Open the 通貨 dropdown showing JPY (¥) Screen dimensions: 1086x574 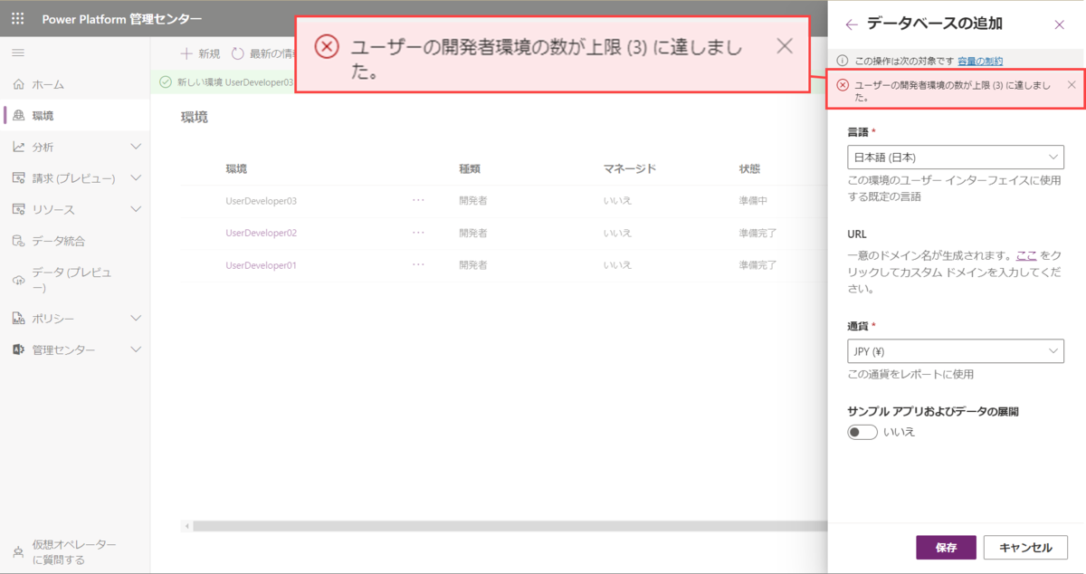[x=955, y=350]
